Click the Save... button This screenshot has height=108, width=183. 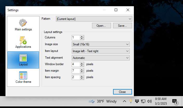tap(122, 26)
